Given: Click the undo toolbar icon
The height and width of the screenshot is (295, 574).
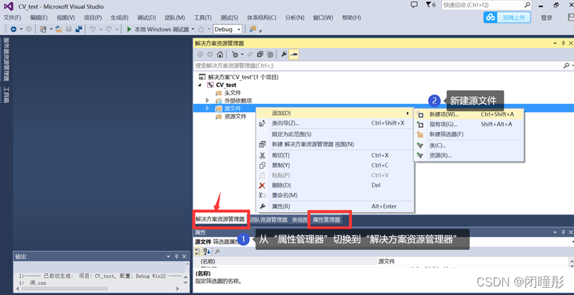Looking at the screenshot, I should point(93,29).
